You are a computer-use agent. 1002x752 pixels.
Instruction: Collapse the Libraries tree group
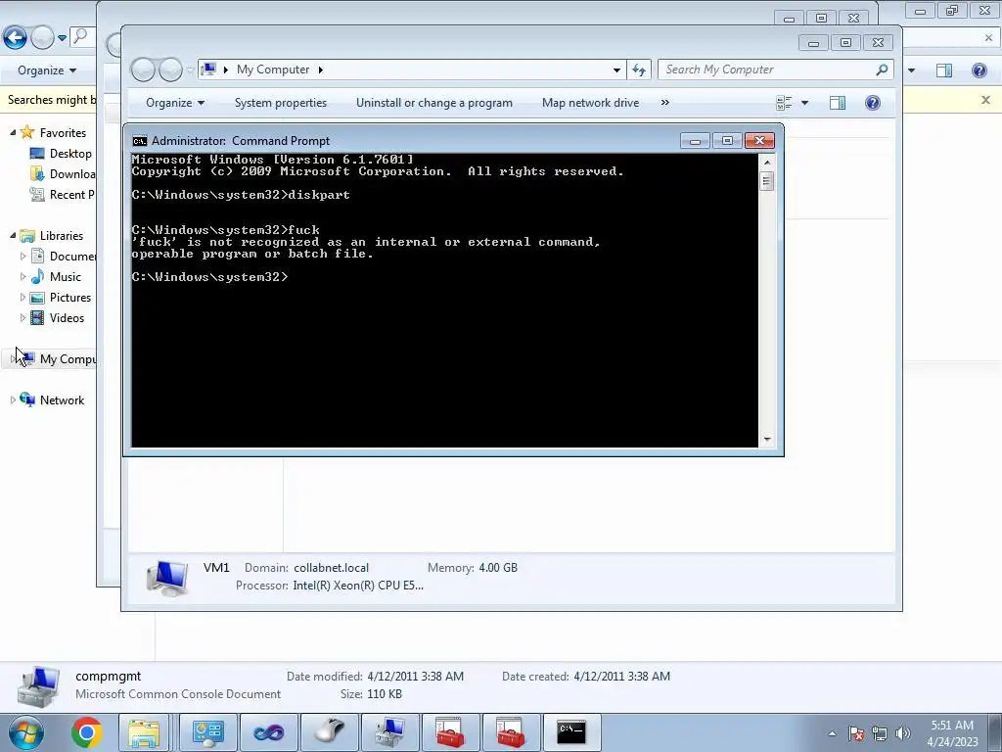(13, 235)
